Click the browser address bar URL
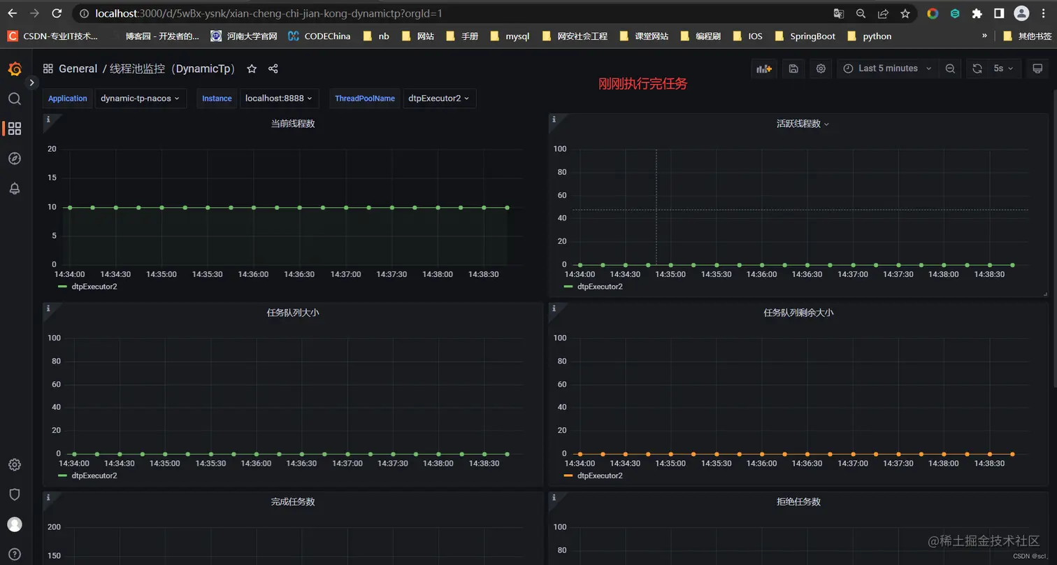1057x565 pixels. point(268,13)
